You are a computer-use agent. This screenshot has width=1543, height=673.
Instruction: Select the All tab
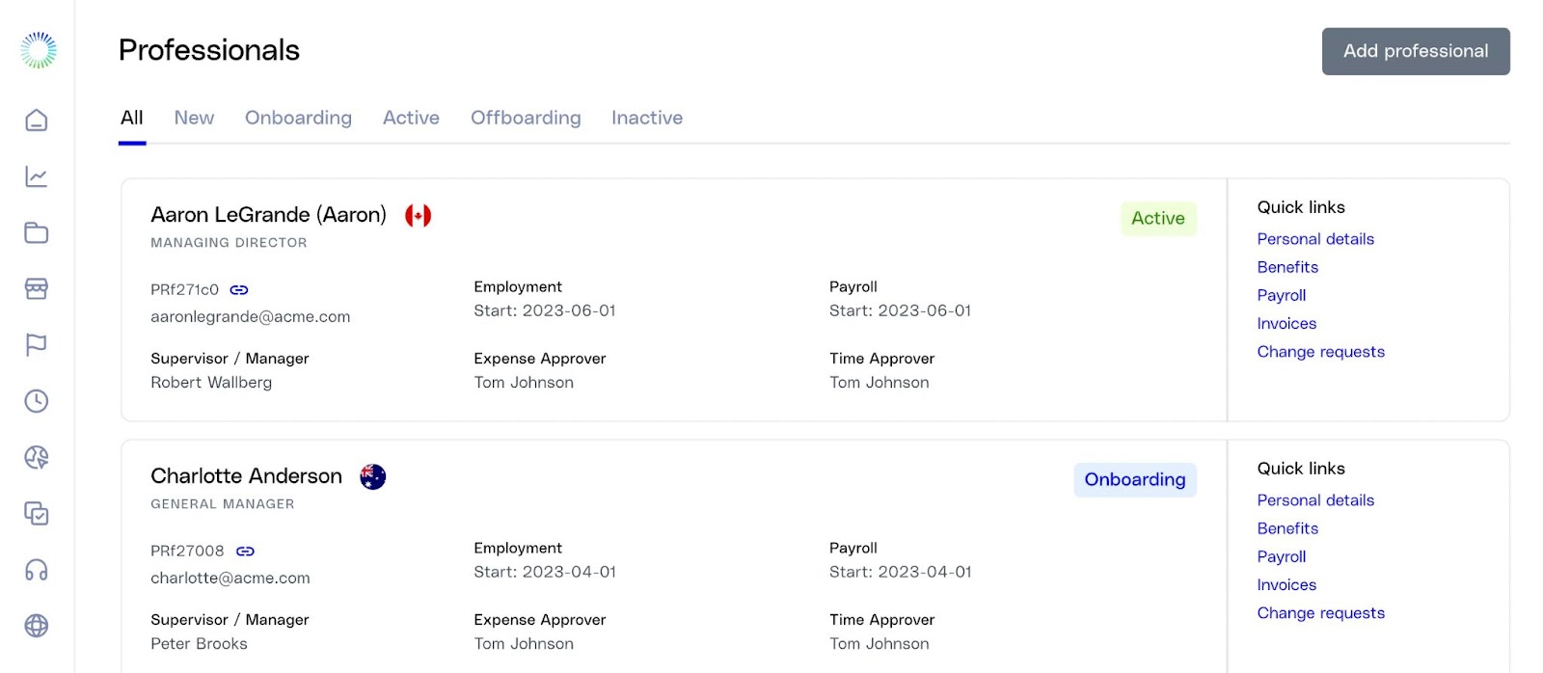(132, 118)
